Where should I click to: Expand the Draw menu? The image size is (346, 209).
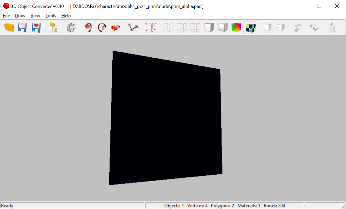tap(20, 16)
